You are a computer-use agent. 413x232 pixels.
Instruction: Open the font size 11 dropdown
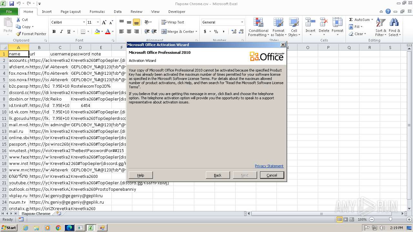(x=98, y=22)
